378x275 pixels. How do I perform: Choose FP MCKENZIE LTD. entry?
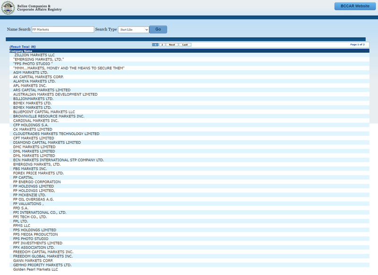pyautogui.click(x=29, y=195)
